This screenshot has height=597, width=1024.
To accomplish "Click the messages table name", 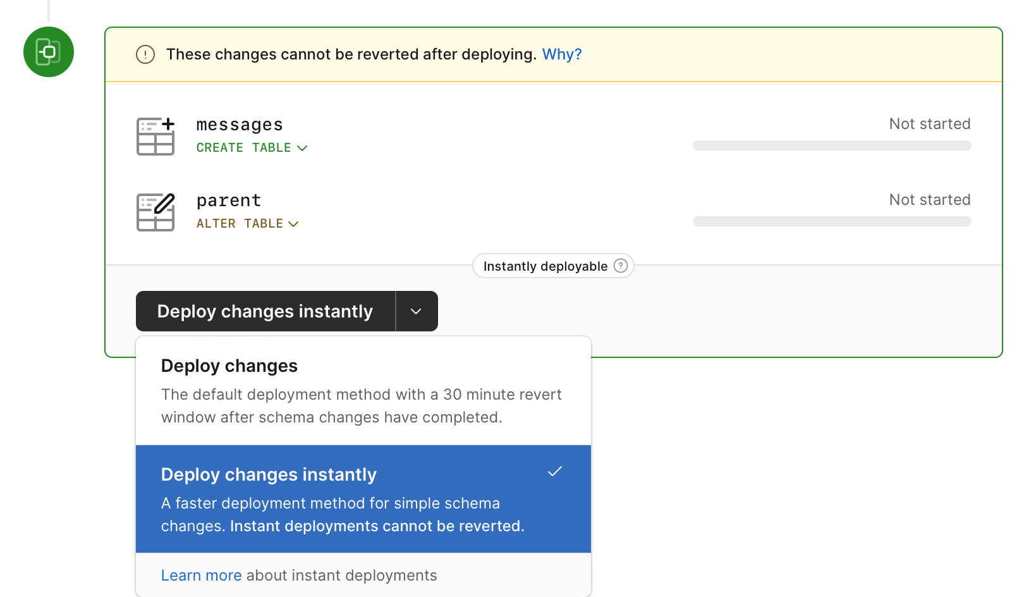I will (240, 125).
